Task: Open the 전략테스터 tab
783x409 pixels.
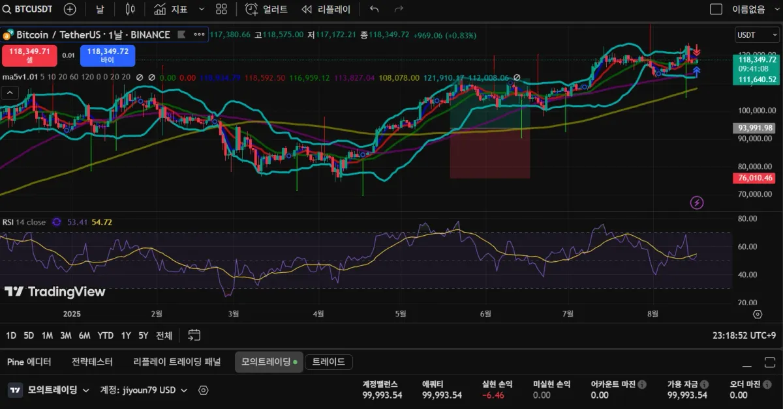Action: [92, 361]
